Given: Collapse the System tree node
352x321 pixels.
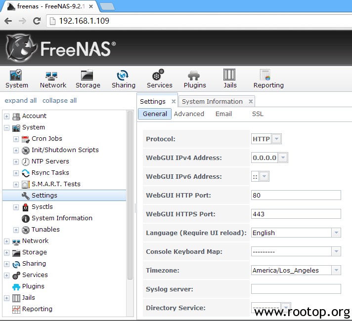Looking at the screenshot, I should [x=7, y=127].
